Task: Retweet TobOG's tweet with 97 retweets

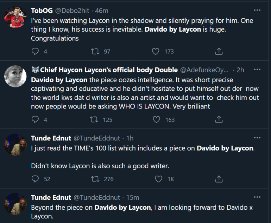Action: pyautogui.click(x=95, y=52)
